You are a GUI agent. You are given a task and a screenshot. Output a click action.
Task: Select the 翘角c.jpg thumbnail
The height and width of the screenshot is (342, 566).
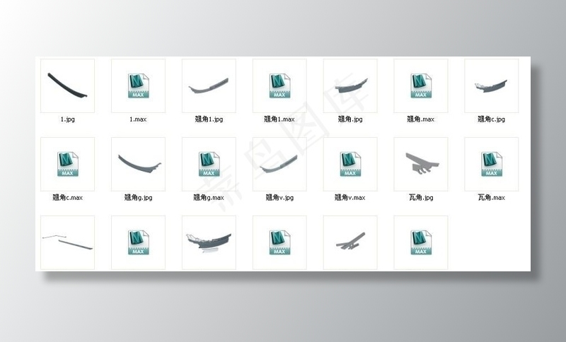coord(492,85)
